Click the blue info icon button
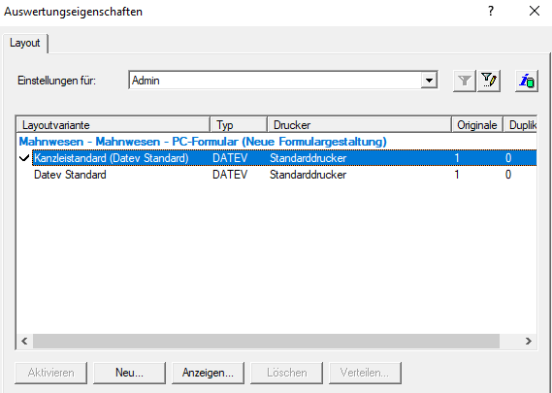 coord(527,81)
